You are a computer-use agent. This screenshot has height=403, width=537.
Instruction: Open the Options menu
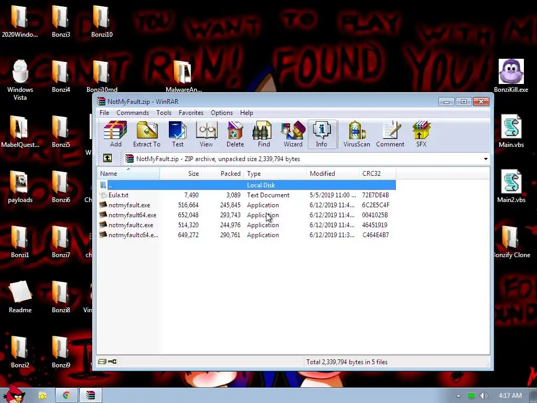(222, 113)
